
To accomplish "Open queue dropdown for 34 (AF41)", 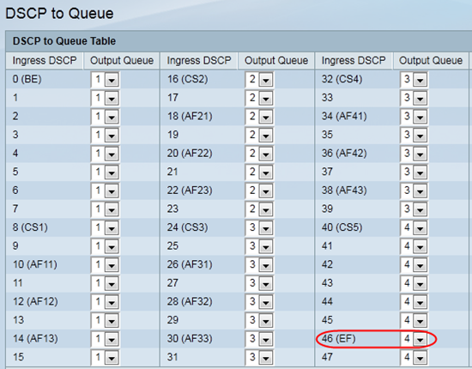I will click(414, 117).
